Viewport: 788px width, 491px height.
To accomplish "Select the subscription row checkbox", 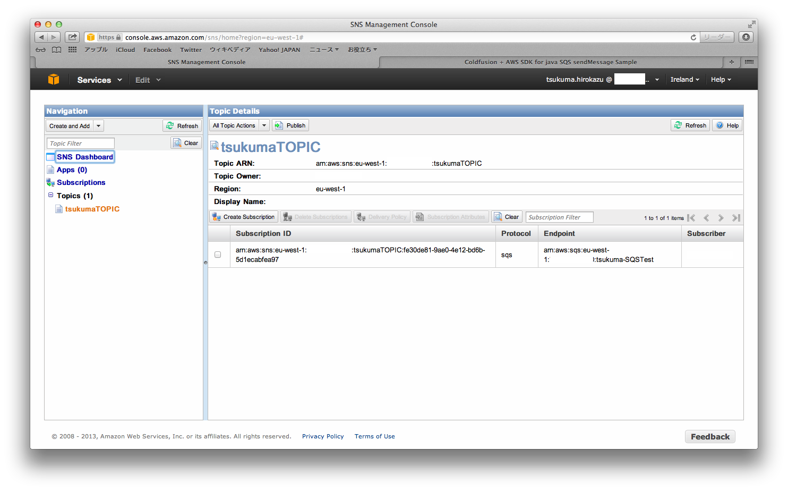I will pos(218,255).
